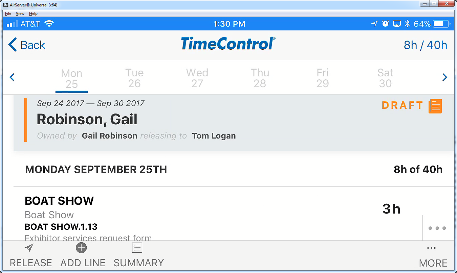Go to the previous week with left chevron
457x273 pixels.
12,77
